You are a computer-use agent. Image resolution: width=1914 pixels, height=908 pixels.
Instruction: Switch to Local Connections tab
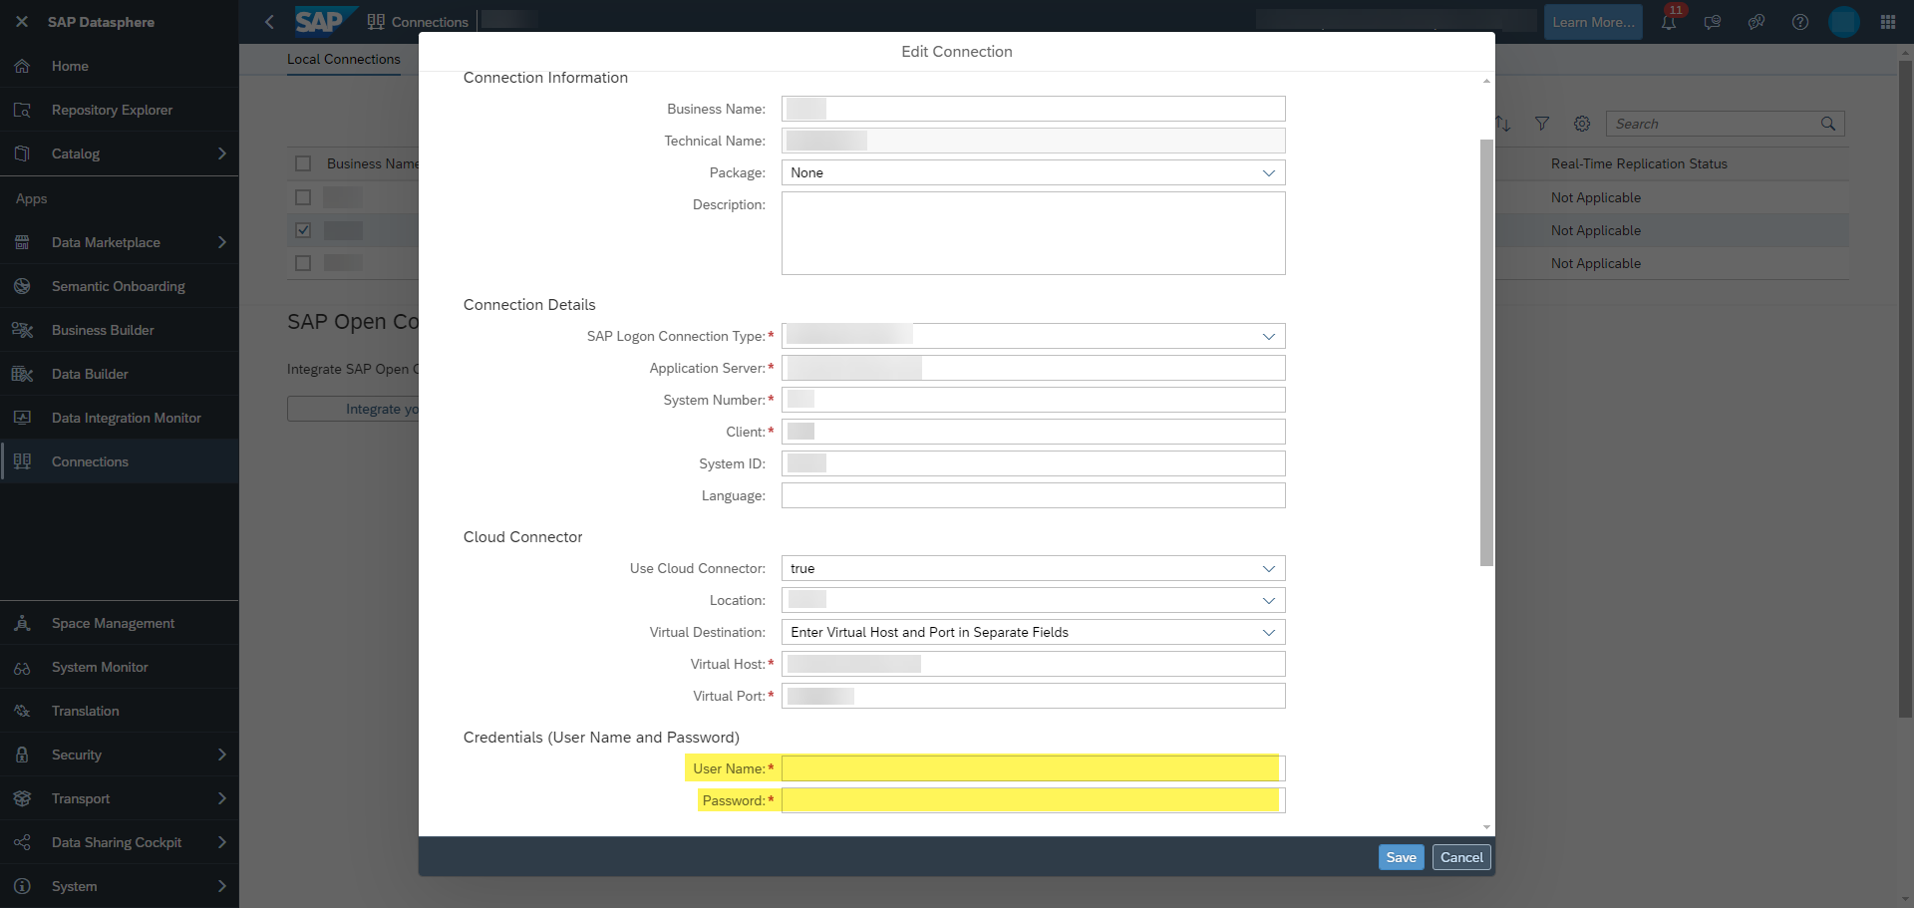pyautogui.click(x=344, y=59)
